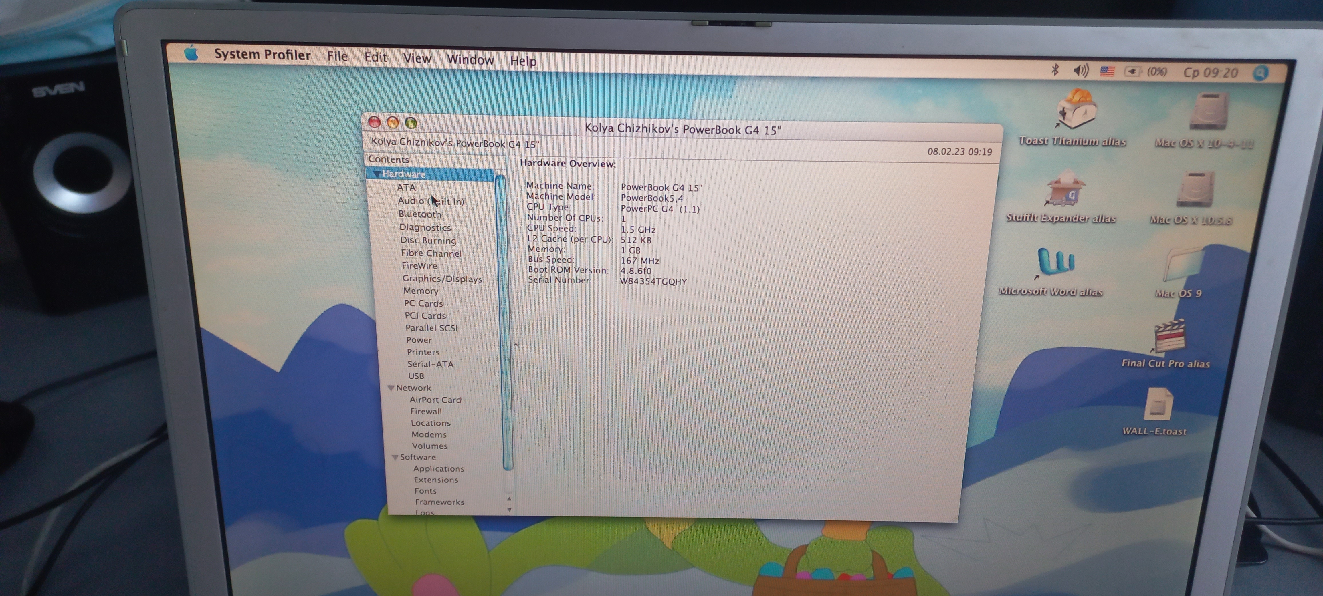Open Spotlight search icon in menu bar

point(1260,73)
